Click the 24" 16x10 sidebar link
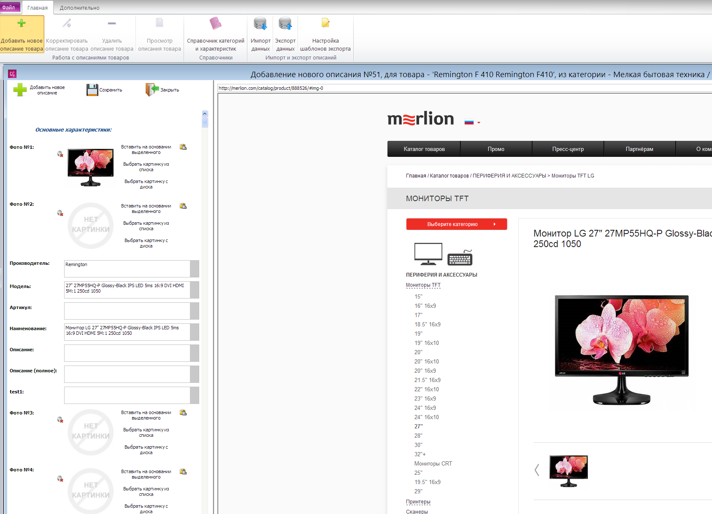 427,417
